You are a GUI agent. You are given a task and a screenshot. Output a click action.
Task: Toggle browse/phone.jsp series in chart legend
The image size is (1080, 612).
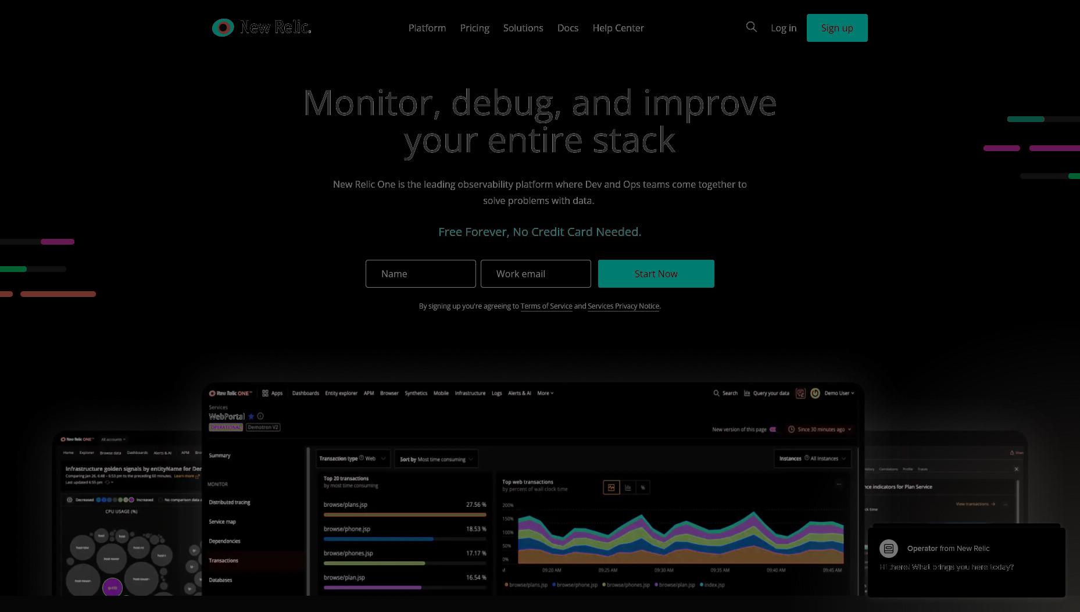tap(575, 585)
